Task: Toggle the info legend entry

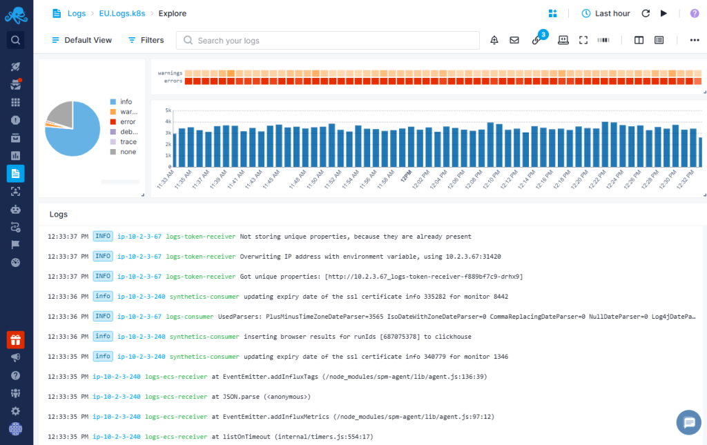Action: pyautogui.click(x=122, y=102)
